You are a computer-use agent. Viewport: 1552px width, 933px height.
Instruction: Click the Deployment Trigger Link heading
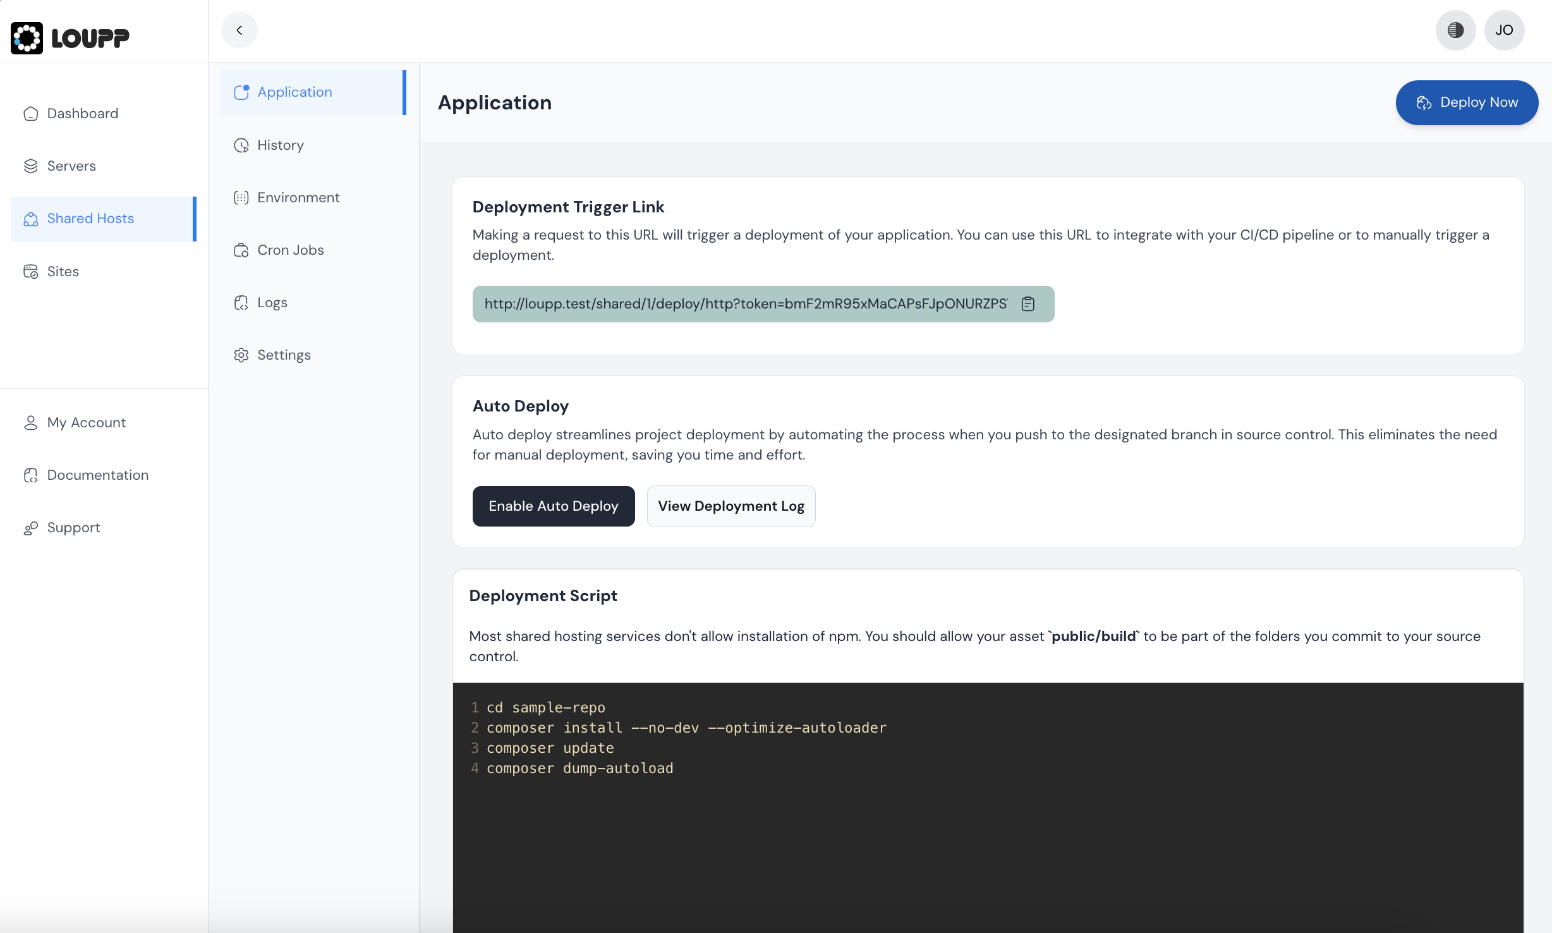(x=568, y=207)
